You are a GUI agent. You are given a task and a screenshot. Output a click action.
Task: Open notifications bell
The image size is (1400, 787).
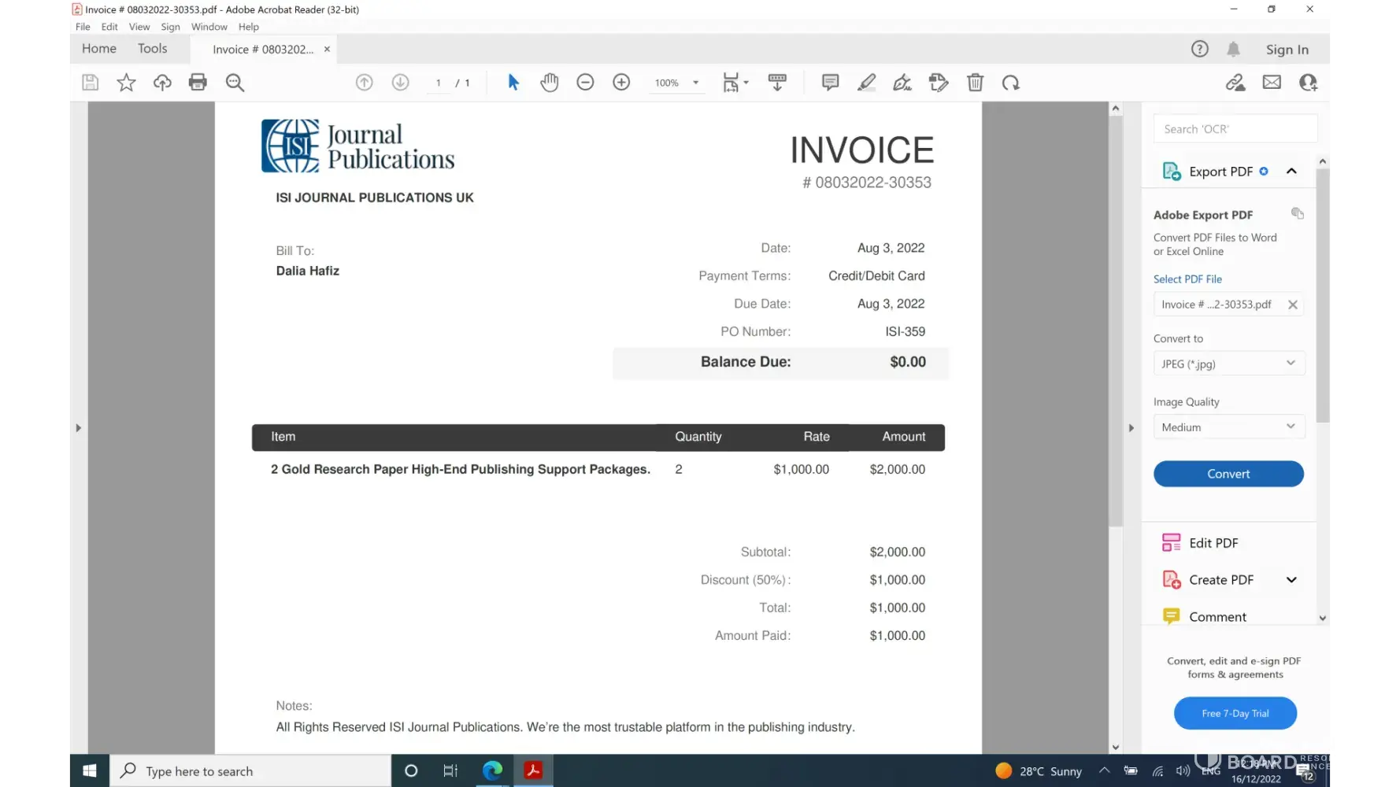[x=1233, y=50]
